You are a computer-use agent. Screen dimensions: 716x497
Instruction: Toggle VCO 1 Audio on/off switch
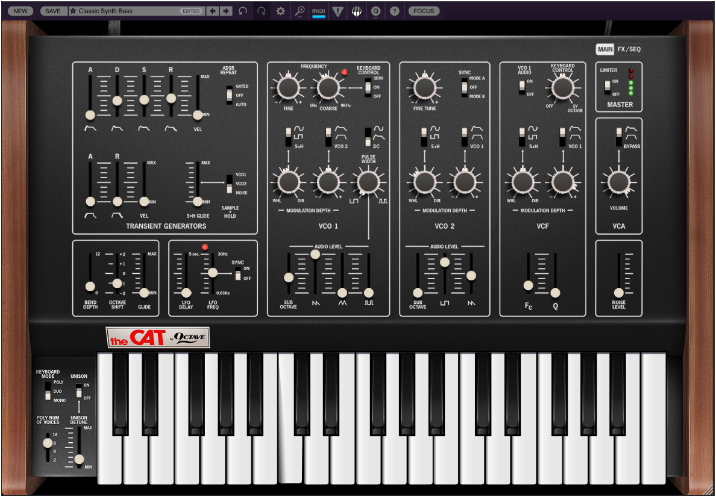pyautogui.click(x=523, y=87)
